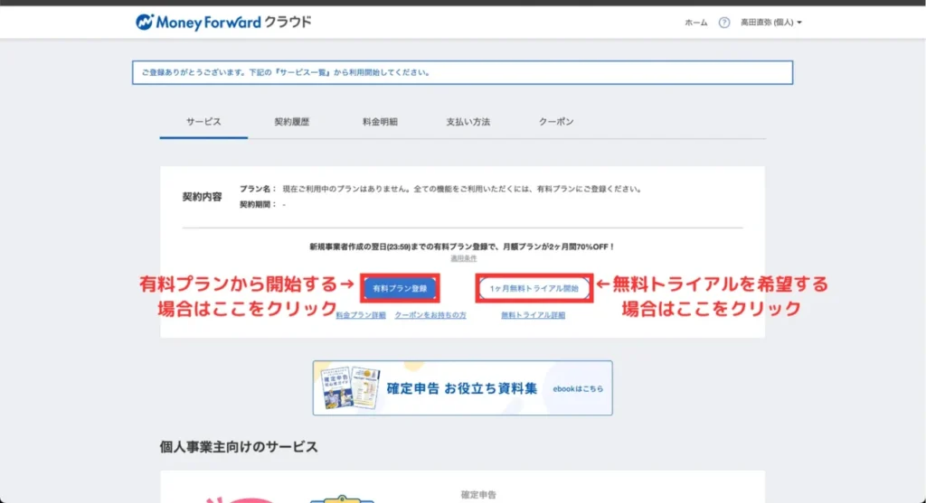Select the サービス tab

(x=203, y=122)
